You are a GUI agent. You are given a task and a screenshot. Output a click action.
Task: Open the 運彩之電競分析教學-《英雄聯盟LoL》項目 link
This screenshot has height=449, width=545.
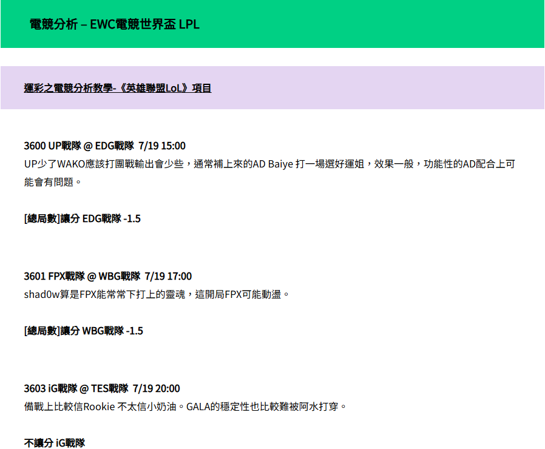[118, 88]
